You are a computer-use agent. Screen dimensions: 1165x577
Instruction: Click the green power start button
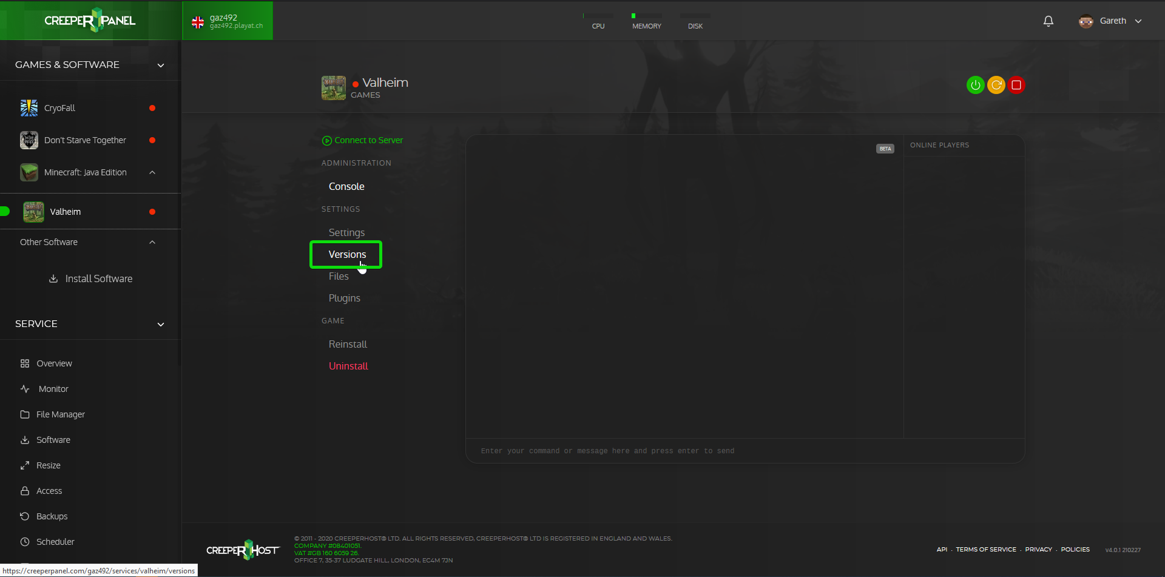[975, 85]
